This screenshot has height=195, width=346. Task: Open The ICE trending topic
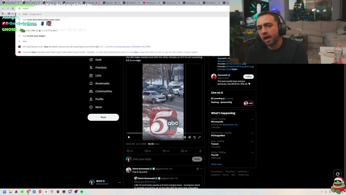coord(215,155)
